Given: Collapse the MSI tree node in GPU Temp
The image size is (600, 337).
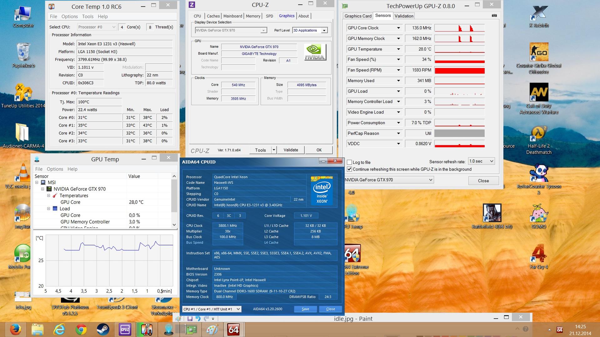Looking at the screenshot, I should (37, 182).
